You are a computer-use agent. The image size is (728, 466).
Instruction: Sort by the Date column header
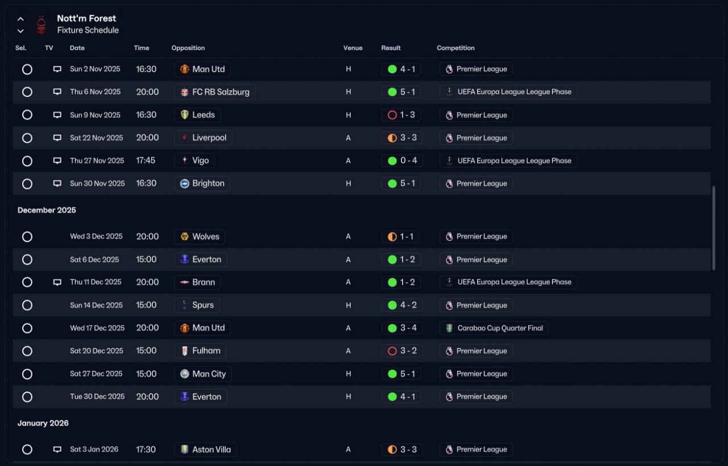click(x=77, y=48)
